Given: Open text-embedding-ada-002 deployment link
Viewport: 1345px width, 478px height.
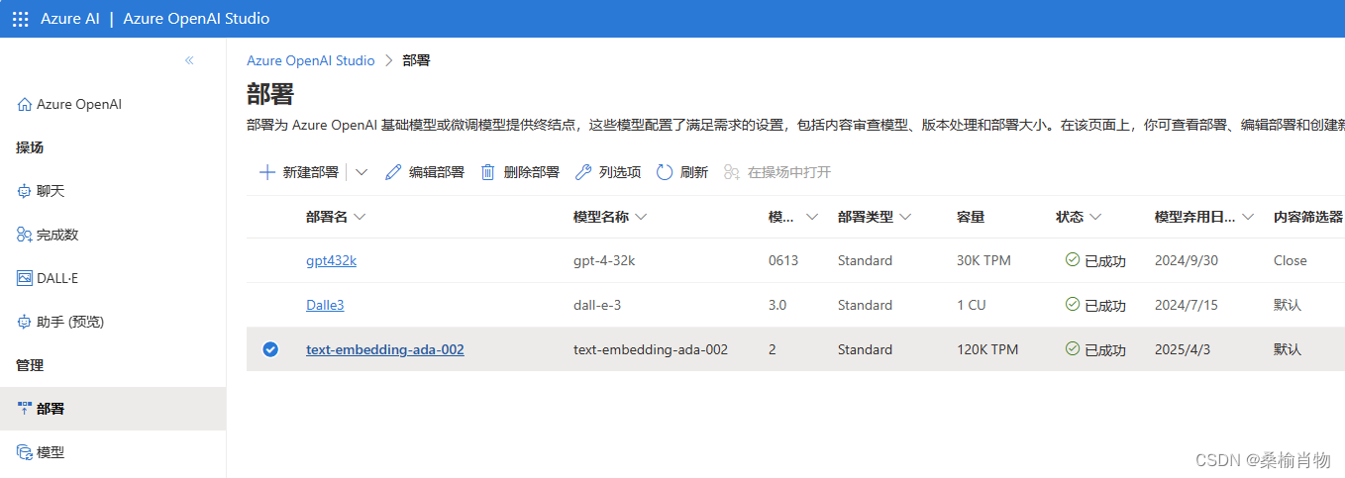Looking at the screenshot, I should 385,349.
